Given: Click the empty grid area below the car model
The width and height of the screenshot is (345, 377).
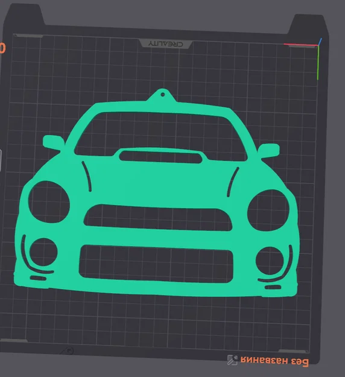Looking at the screenshot, I should click(x=156, y=320).
